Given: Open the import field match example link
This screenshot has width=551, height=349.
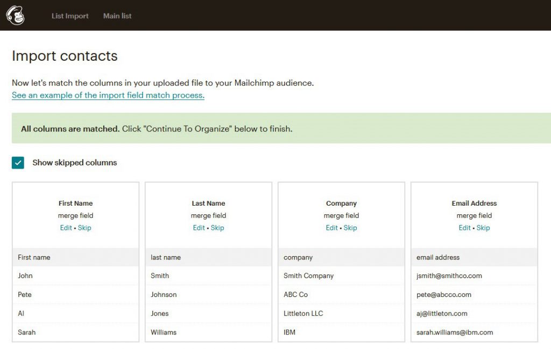Looking at the screenshot, I should [x=108, y=95].
